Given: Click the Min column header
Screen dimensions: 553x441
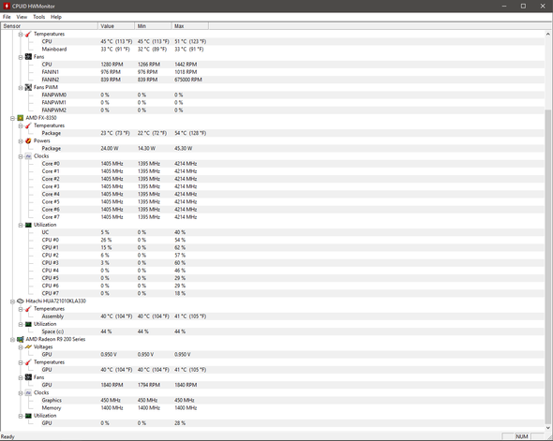Looking at the screenshot, I should (153, 26).
